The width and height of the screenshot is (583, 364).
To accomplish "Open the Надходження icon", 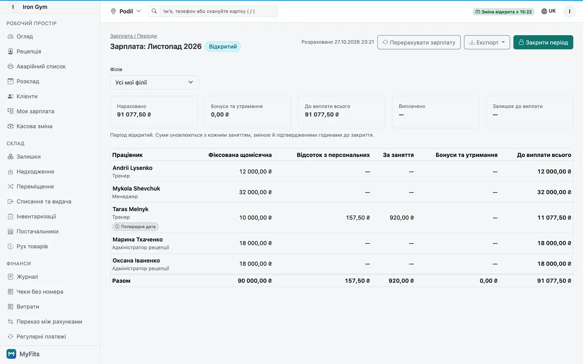I will [11, 171].
